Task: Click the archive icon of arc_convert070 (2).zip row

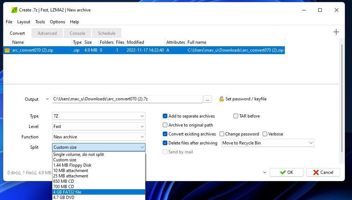Action: 7,50
